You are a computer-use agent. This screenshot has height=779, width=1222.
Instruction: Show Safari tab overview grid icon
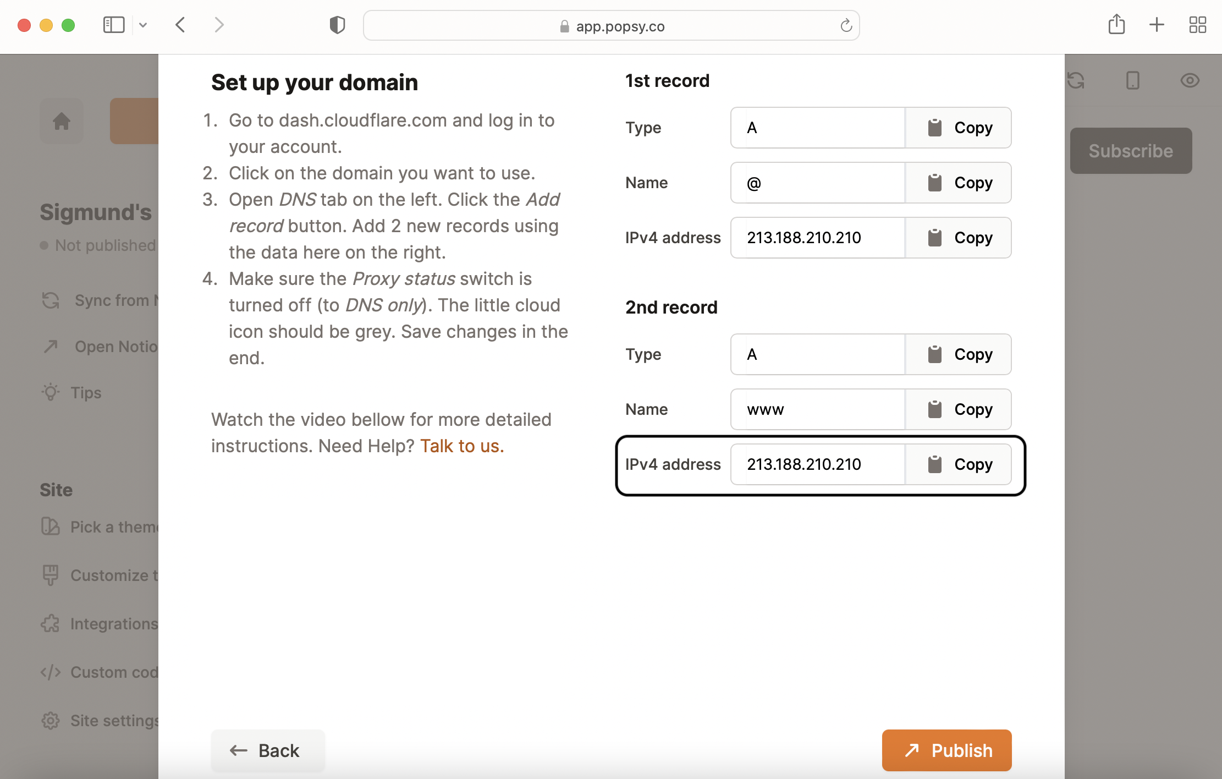pos(1197,25)
